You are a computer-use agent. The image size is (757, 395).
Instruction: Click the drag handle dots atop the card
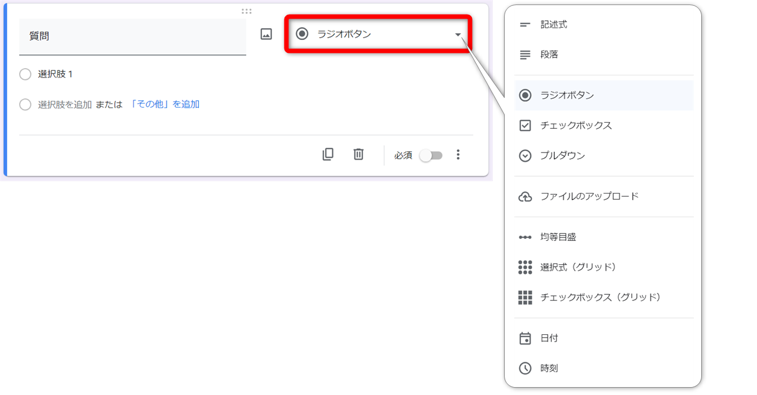tap(246, 11)
